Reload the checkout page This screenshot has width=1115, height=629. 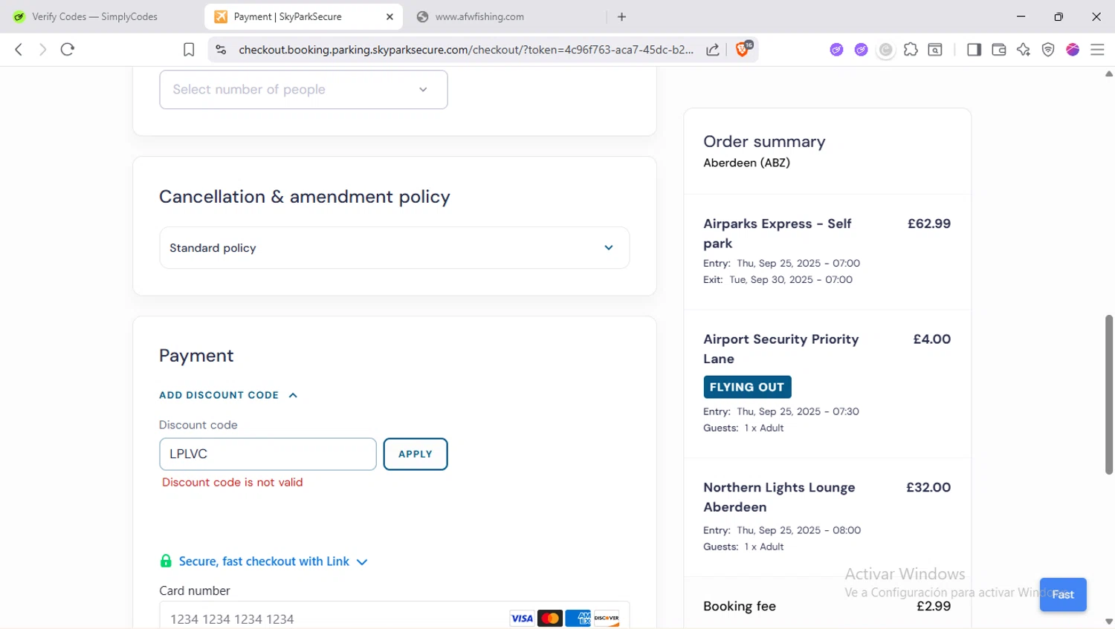[x=68, y=50]
